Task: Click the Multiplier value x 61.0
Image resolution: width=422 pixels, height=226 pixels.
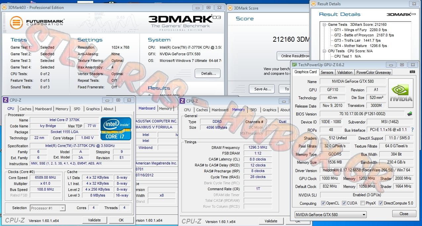Action: pos(46,184)
